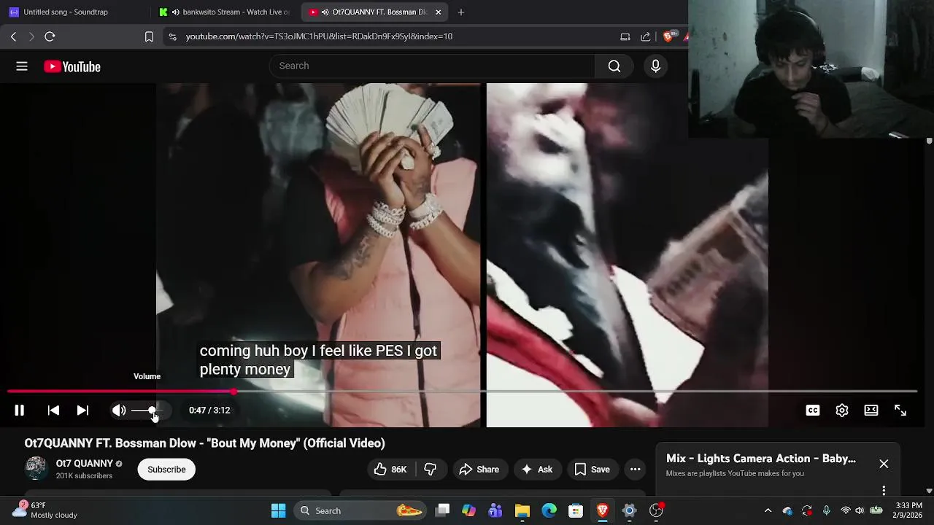
Task: Open a new browser tab
Action: pos(461,12)
